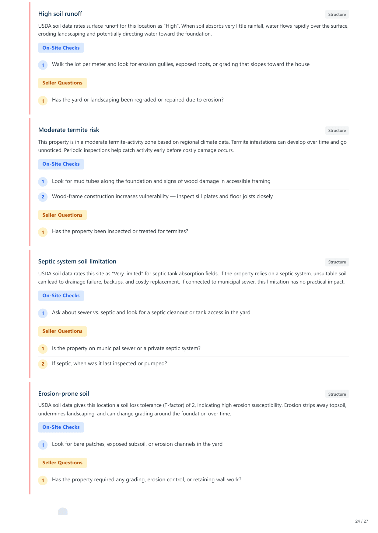Select the Structure tag for Septic system soil limitation
This screenshot has height=533, width=378.
[x=337, y=262]
